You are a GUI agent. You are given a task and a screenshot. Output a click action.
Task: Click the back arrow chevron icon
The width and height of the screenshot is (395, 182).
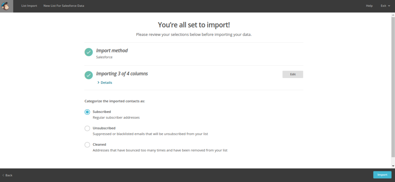[3, 175]
